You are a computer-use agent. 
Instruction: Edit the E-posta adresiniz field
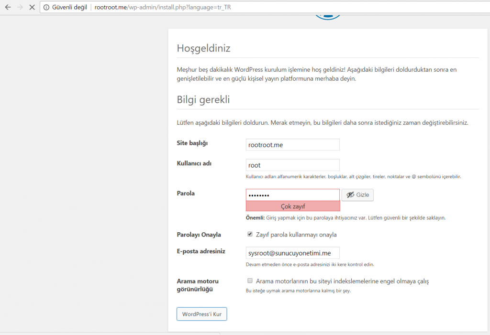(292, 253)
